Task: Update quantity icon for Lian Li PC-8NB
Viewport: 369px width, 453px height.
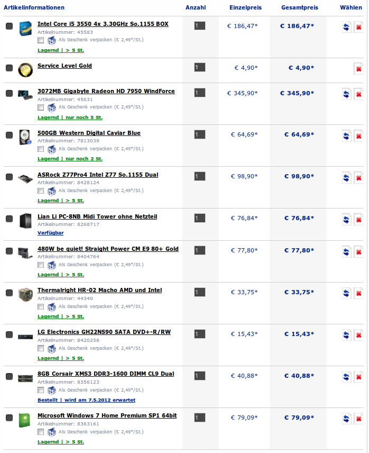Action: click(x=346, y=220)
